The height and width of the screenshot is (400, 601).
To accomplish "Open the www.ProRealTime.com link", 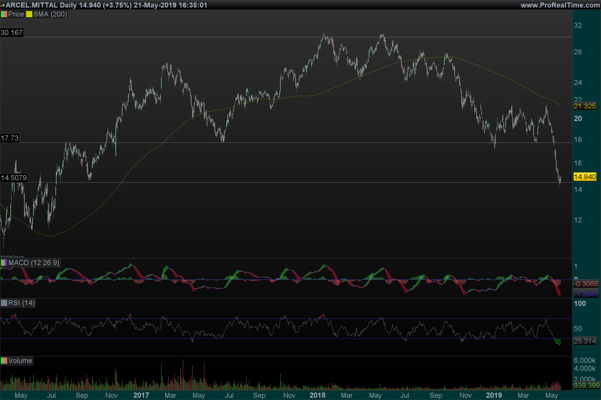I will [560, 5].
